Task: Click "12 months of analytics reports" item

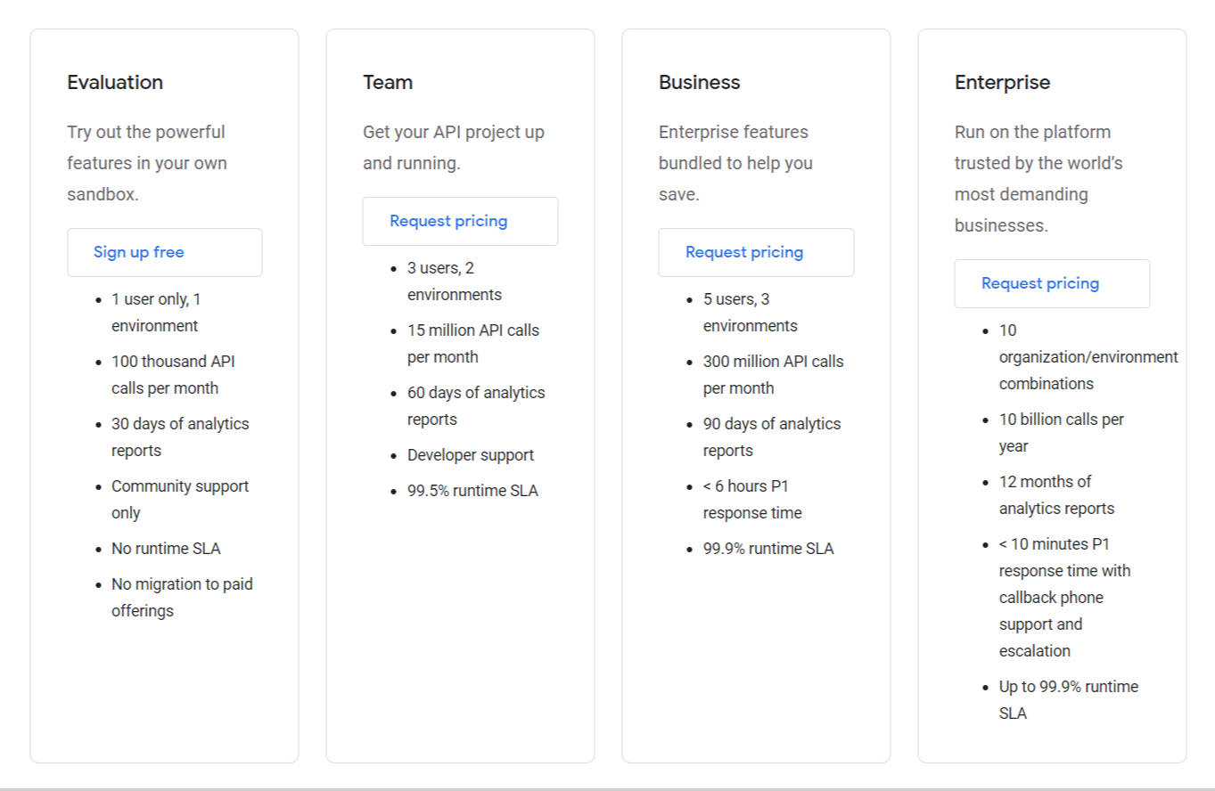Action: 1055,495
